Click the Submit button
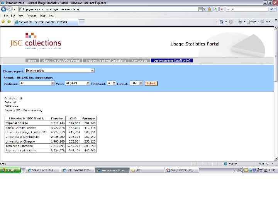The image size is (278, 208). 151,83
